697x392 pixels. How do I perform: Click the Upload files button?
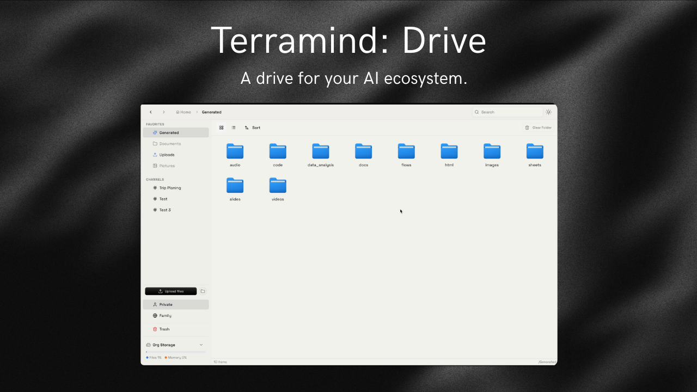click(x=171, y=291)
